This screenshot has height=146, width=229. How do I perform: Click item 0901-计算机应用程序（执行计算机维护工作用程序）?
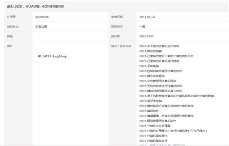173,131
